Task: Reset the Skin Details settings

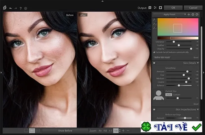Action: [196, 104]
